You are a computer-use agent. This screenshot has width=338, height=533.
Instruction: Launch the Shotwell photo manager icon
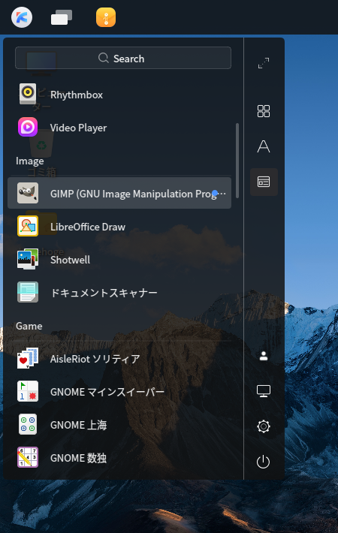click(x=28, y=259)
